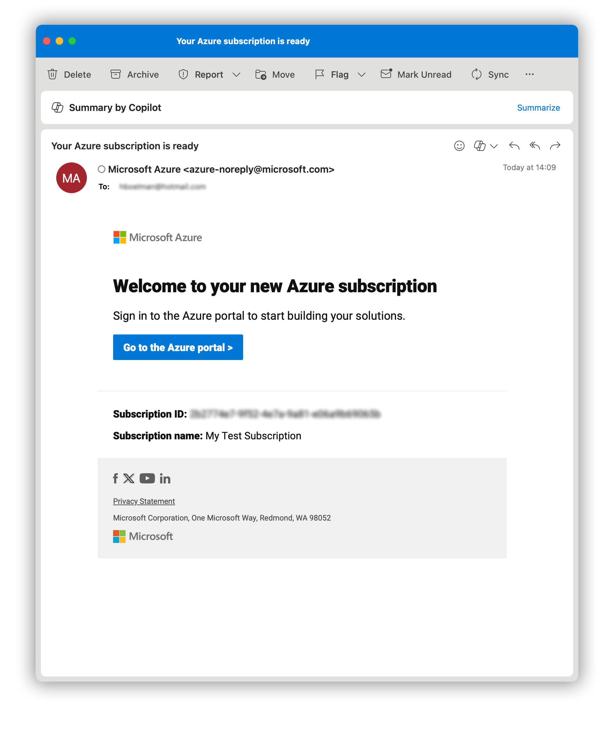Mark the email as unread
Image resolution: width=614 pixels, height=729 pixels.
416,74
